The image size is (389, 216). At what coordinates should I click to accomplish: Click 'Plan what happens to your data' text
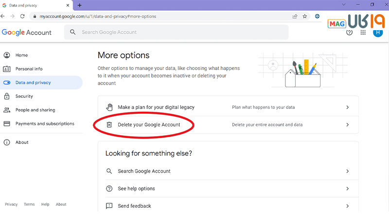tap(264, 107)
